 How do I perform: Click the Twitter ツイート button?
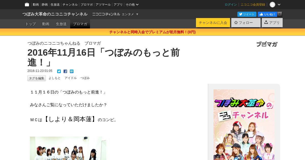[x=247, y=14]
